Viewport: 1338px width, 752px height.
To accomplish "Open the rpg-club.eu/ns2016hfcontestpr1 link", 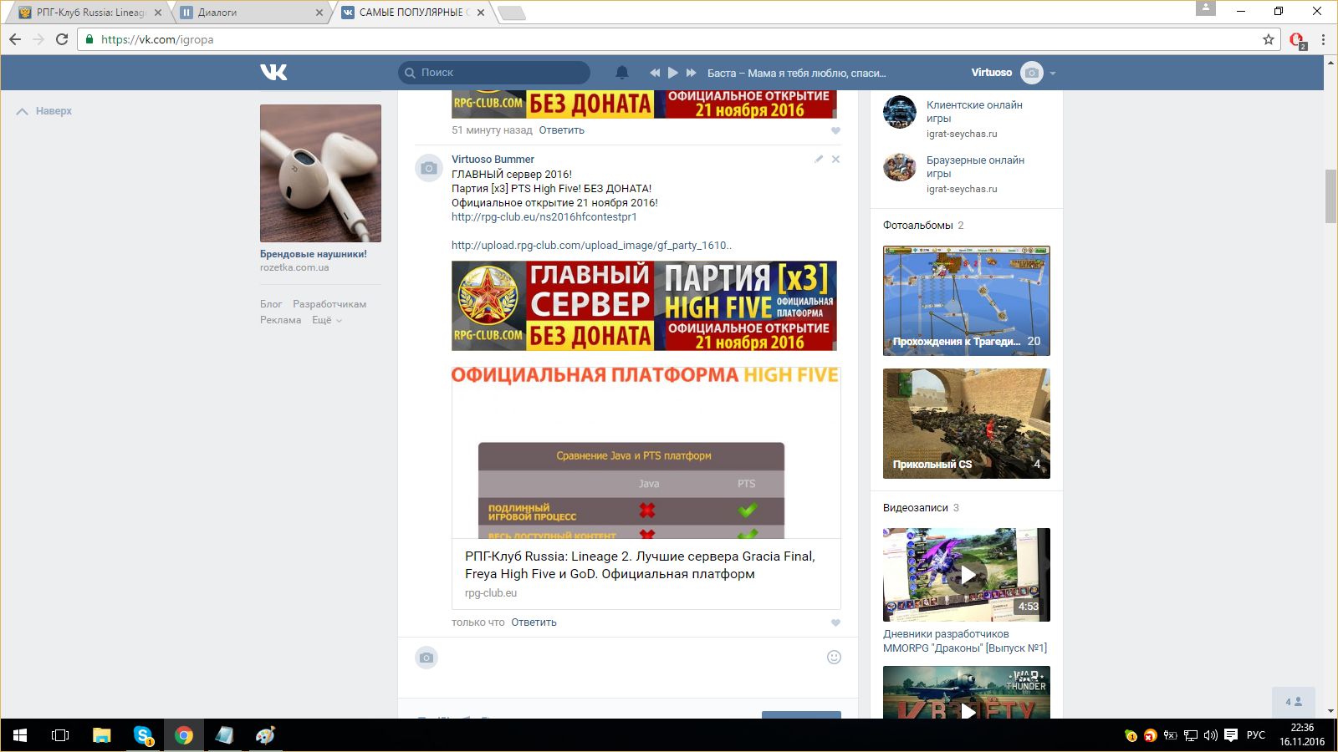I will (x=544, y=217).
